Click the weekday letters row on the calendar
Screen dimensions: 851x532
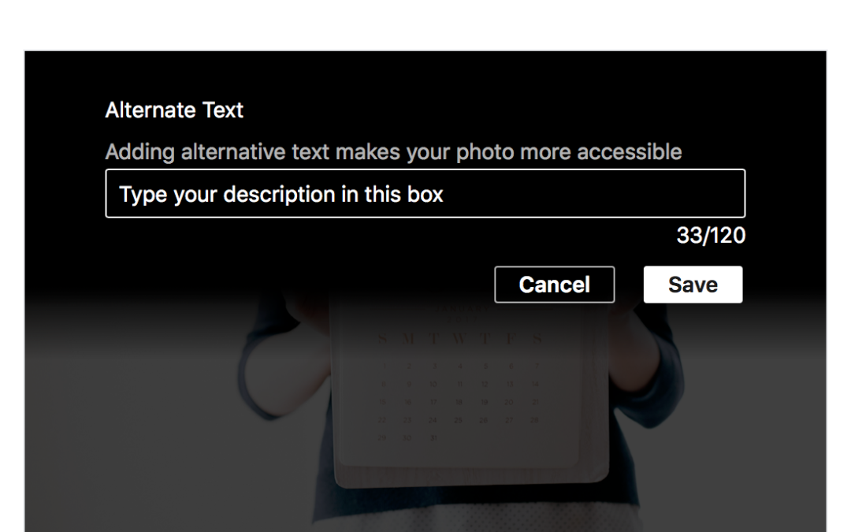460,339
